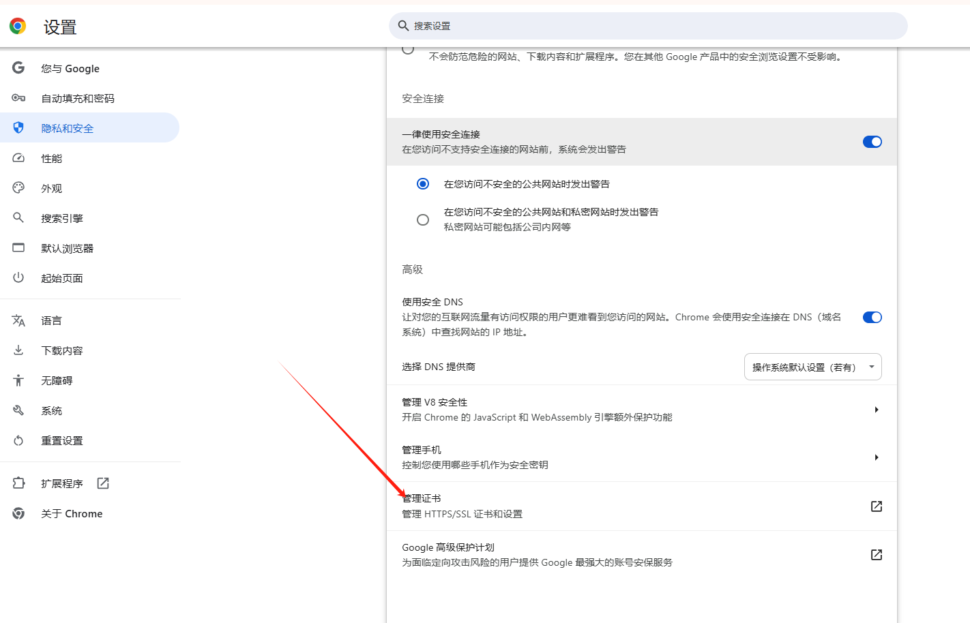Click external link icon for Google 高级保护计划
The width and height of the screenshot is (970, 623).
[877, 555]
